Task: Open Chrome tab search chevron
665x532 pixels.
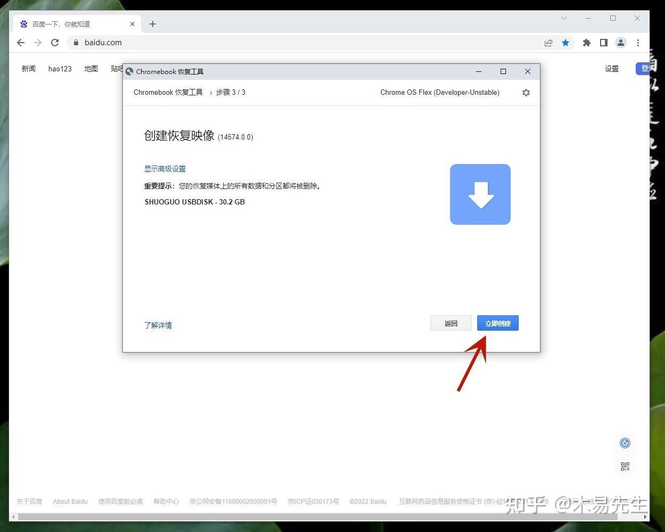Action: click(564, 18)
